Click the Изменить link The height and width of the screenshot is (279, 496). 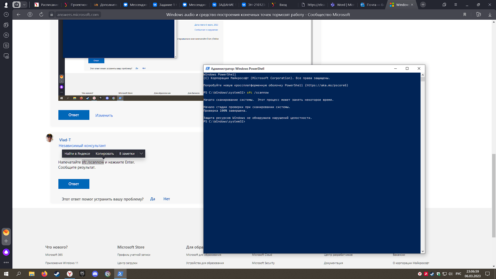point(104,115)
